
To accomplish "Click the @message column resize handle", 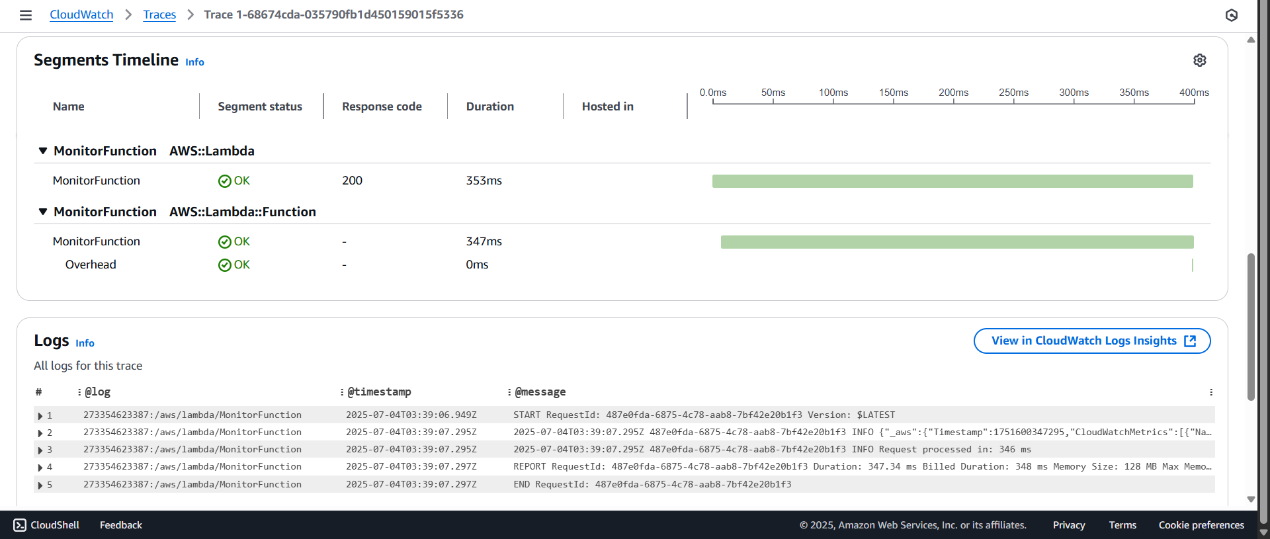I will (x=509, y=392).
